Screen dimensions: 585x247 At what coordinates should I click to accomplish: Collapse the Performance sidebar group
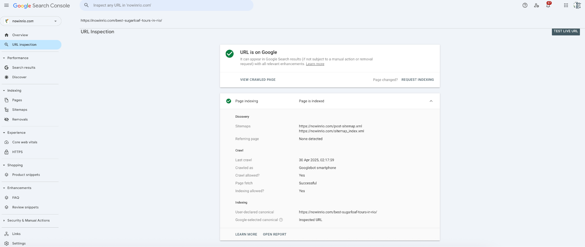[x=4, y=58]
